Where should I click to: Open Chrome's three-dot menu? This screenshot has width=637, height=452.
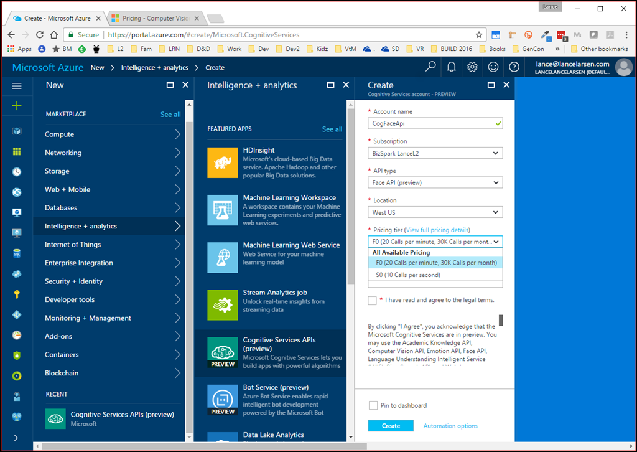pyautogui.click(x=626, y=35)
